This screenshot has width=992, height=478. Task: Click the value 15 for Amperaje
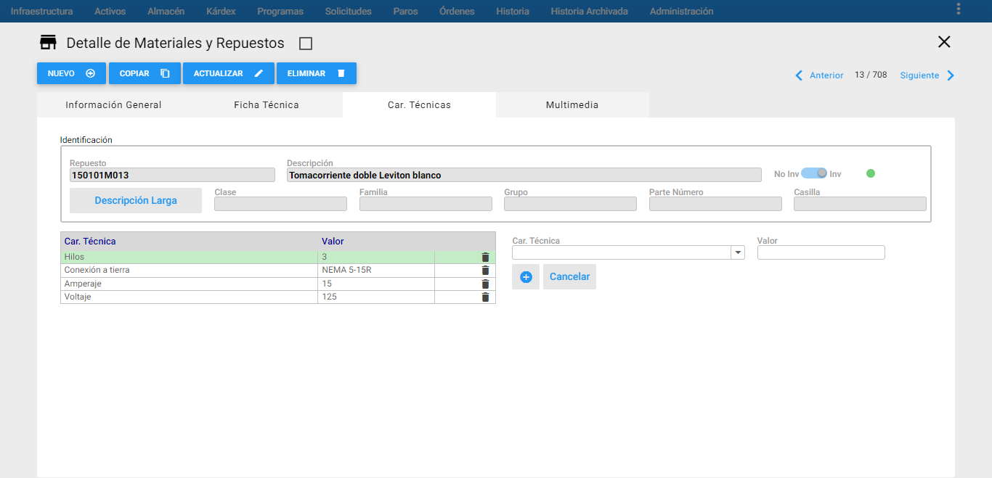pyautogui.click(x=327, y=284)
